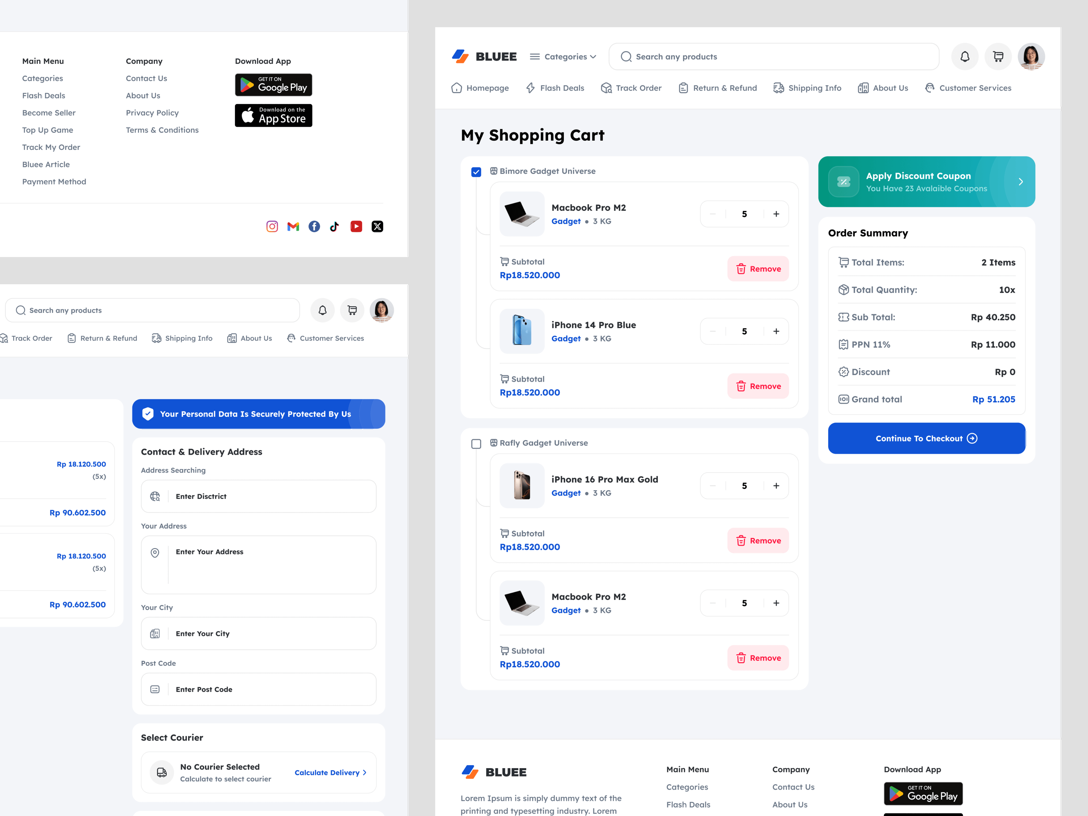Click the building icon in Enter Your City field
1088x816 pixels.
coord(155,633)
